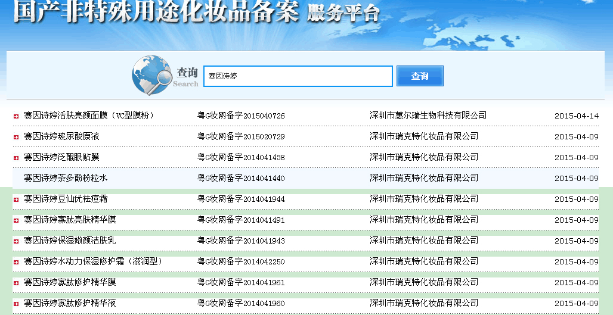Click company 深圳市蕙尔瑞生物科技有限公司
This screenshot has height=315, width=613.
[429, 115]
